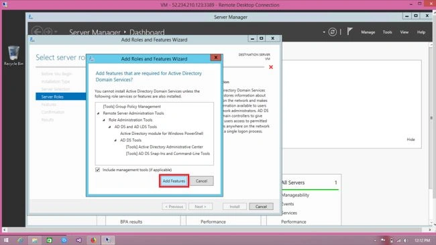436x245 pixels.
Task: Open the Recycle Bin desktop icon
Action: coord(13,56)
